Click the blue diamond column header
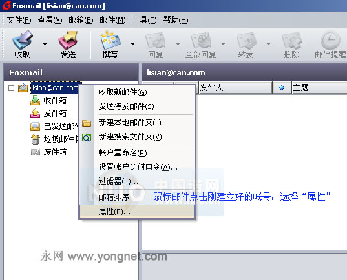Viewport: 347px width, 280px height. tap(282, 88)
